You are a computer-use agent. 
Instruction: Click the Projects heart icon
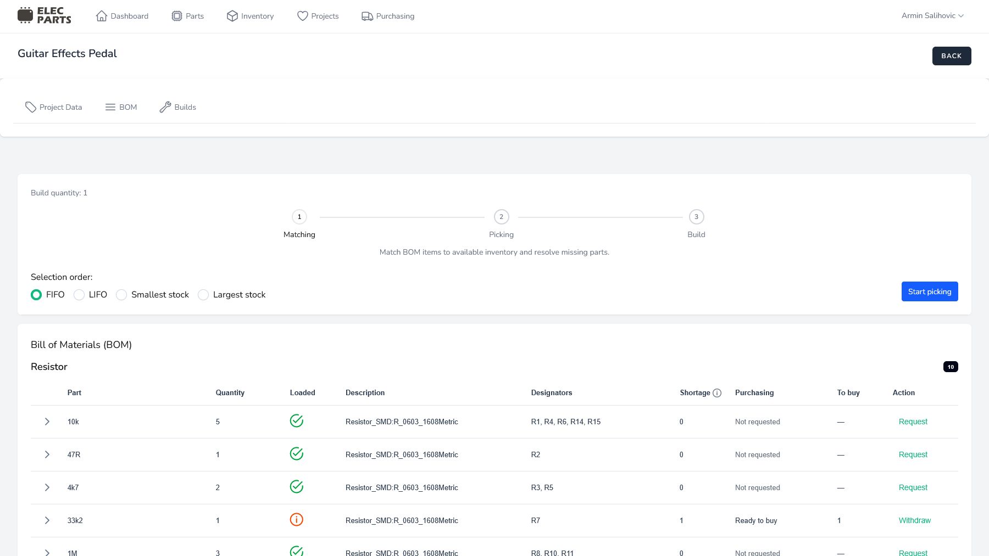tap(303, 16)
